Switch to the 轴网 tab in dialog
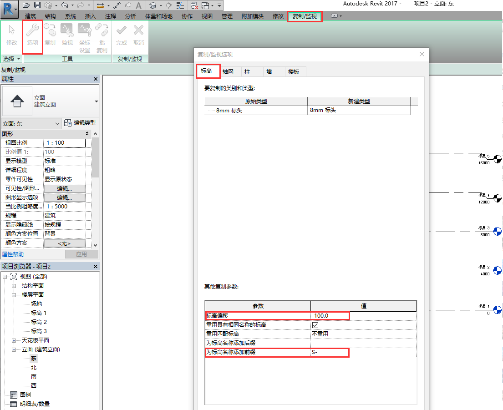 231,71
